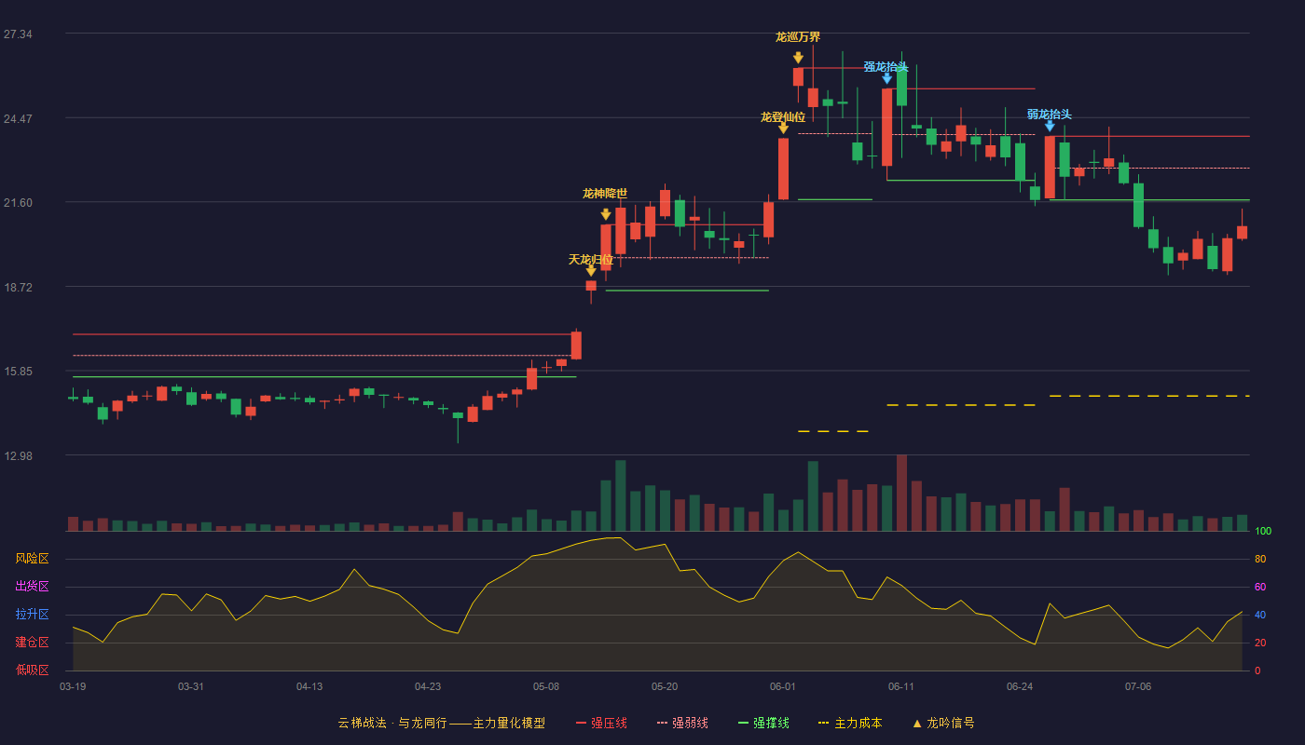Image resolution: width=1305 pixels, height=745 pixels.
Task: Click the 龙登仙位 label text
Action: click(x=783, y=117)
